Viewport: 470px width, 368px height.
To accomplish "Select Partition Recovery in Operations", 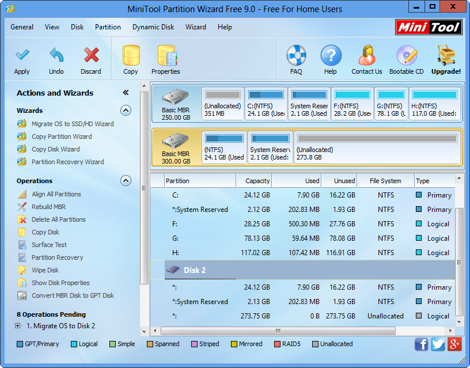I will [58, 257].
